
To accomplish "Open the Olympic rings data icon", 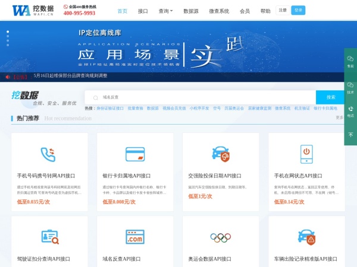I will 221,237.
